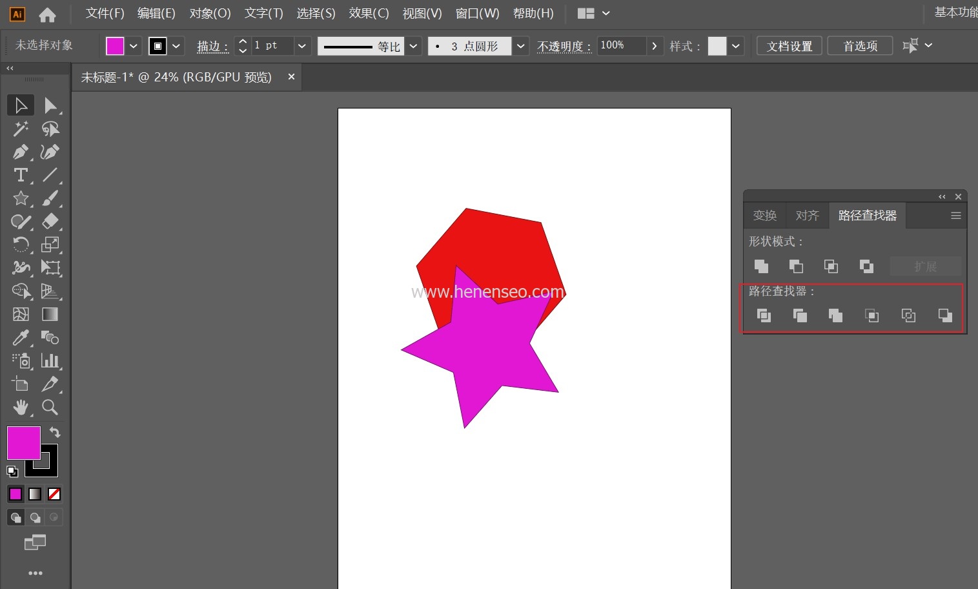Select the Type tool
Viewport: 978px width, 589px height.
[21, 175]
